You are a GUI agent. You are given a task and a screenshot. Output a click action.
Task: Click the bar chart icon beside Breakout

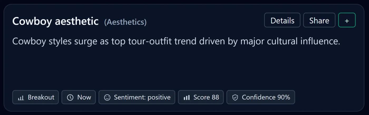click(21, 98)
